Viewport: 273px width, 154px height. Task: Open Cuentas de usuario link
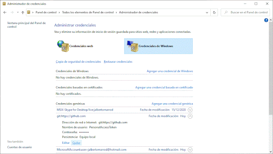pos(20,147)
